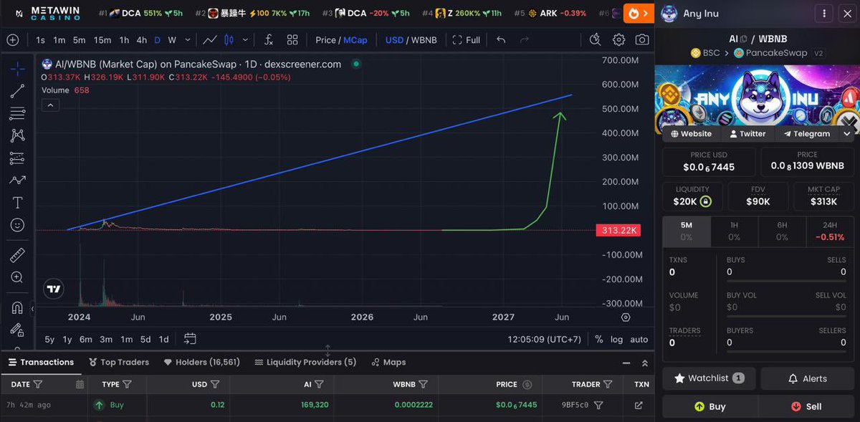Open the Fibonacci retracement tool
The image size is (860, 422).
click(x=17, y=113)
